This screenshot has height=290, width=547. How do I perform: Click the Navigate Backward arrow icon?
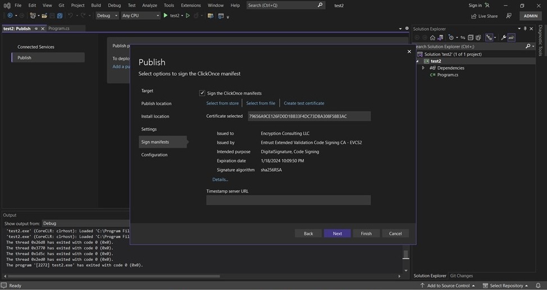coord(10,16)
